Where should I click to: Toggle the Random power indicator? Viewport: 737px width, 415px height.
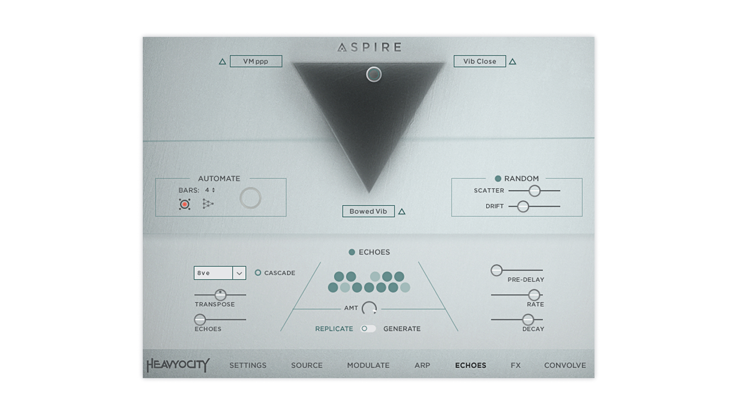click(498, 179)
